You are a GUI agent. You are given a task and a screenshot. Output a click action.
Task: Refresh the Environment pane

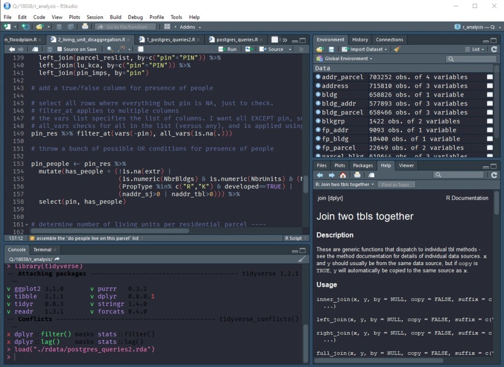click(494, 49)
